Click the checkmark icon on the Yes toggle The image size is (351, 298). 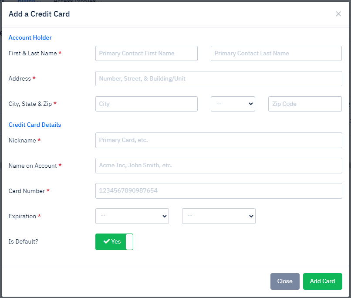click(106, 242)
